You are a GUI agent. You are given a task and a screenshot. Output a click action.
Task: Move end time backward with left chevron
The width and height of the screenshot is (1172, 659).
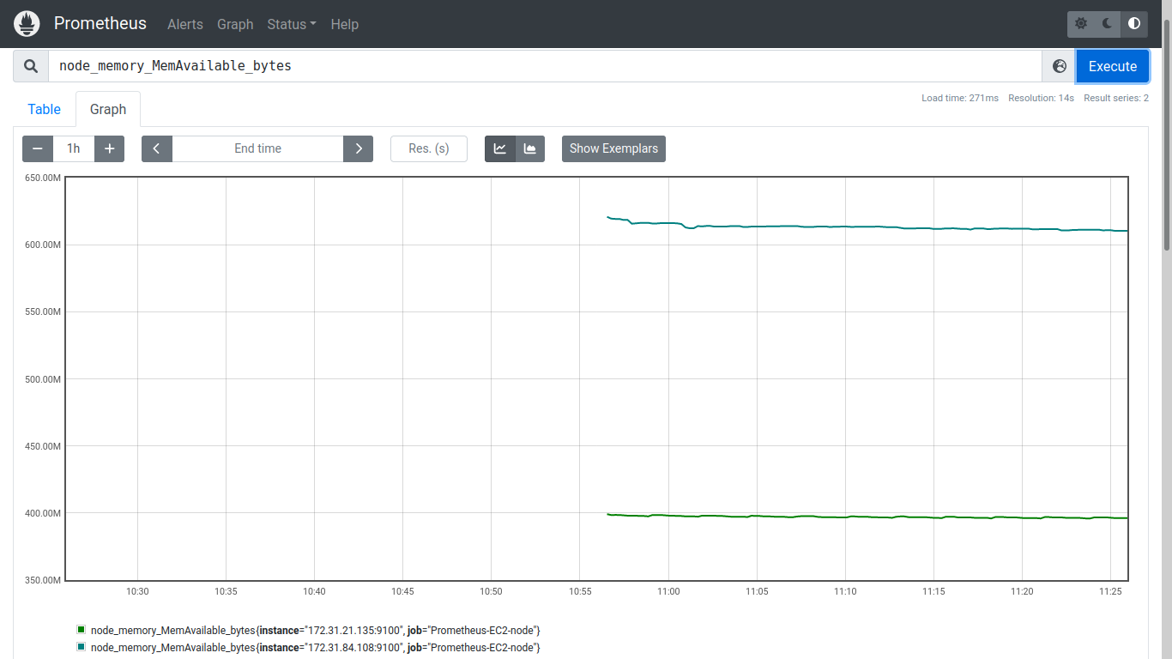tap(157, 148)
